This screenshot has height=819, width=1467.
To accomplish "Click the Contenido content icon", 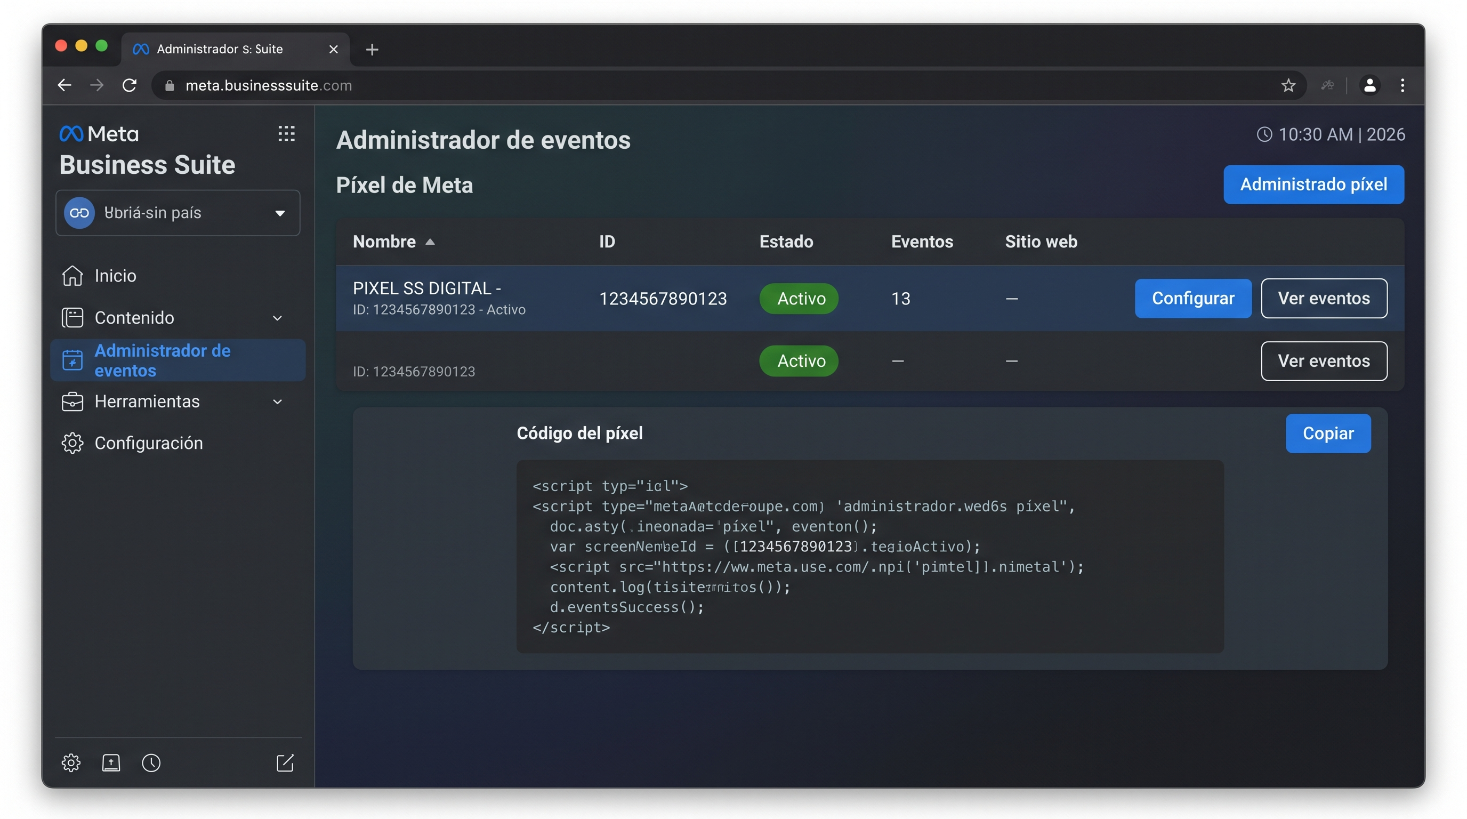I will (x=72, y=318).
